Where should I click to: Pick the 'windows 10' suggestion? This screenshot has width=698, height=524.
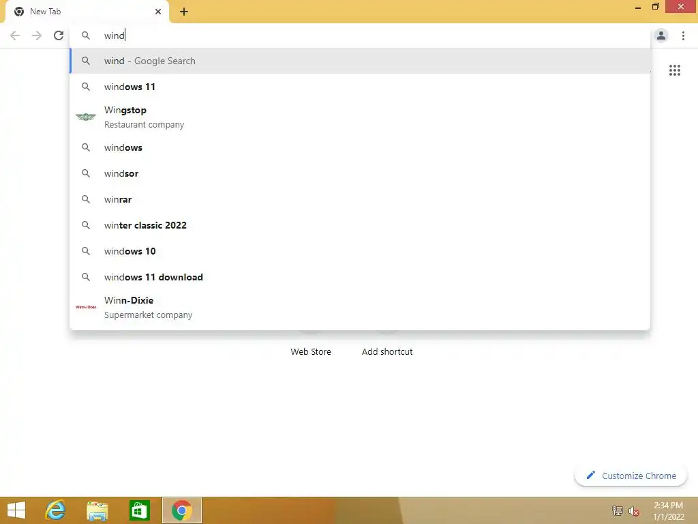pos(360,251)
